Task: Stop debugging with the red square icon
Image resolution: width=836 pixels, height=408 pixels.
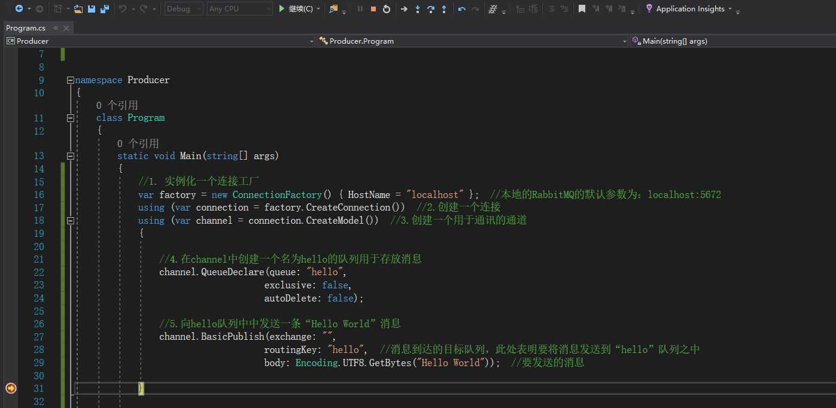Action: pyautogui.click(x=373, y=8)
